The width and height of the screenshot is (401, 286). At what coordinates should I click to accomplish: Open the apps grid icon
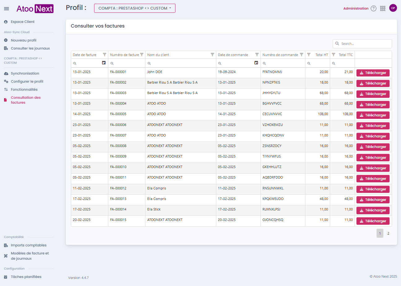[383, 9]
